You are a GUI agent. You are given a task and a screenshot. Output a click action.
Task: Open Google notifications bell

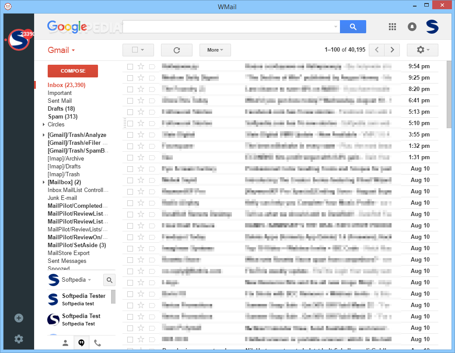412,27
